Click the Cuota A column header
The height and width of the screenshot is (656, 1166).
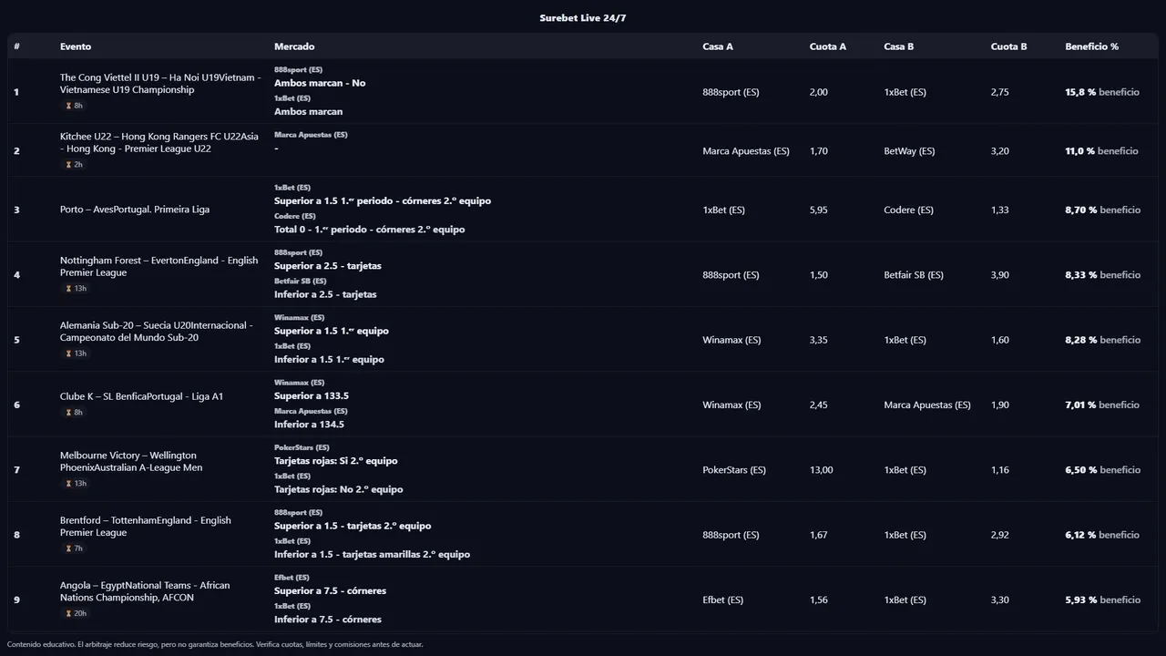pyautogui.click(x=827, y=46)
